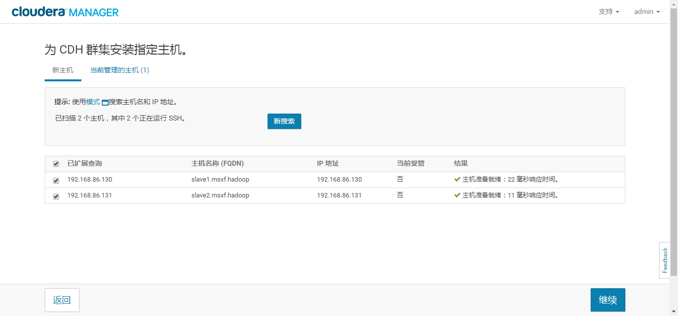
Task: Click green checkmark for slave1.msxf.hadoop result
Action: (x=457, y=180)
